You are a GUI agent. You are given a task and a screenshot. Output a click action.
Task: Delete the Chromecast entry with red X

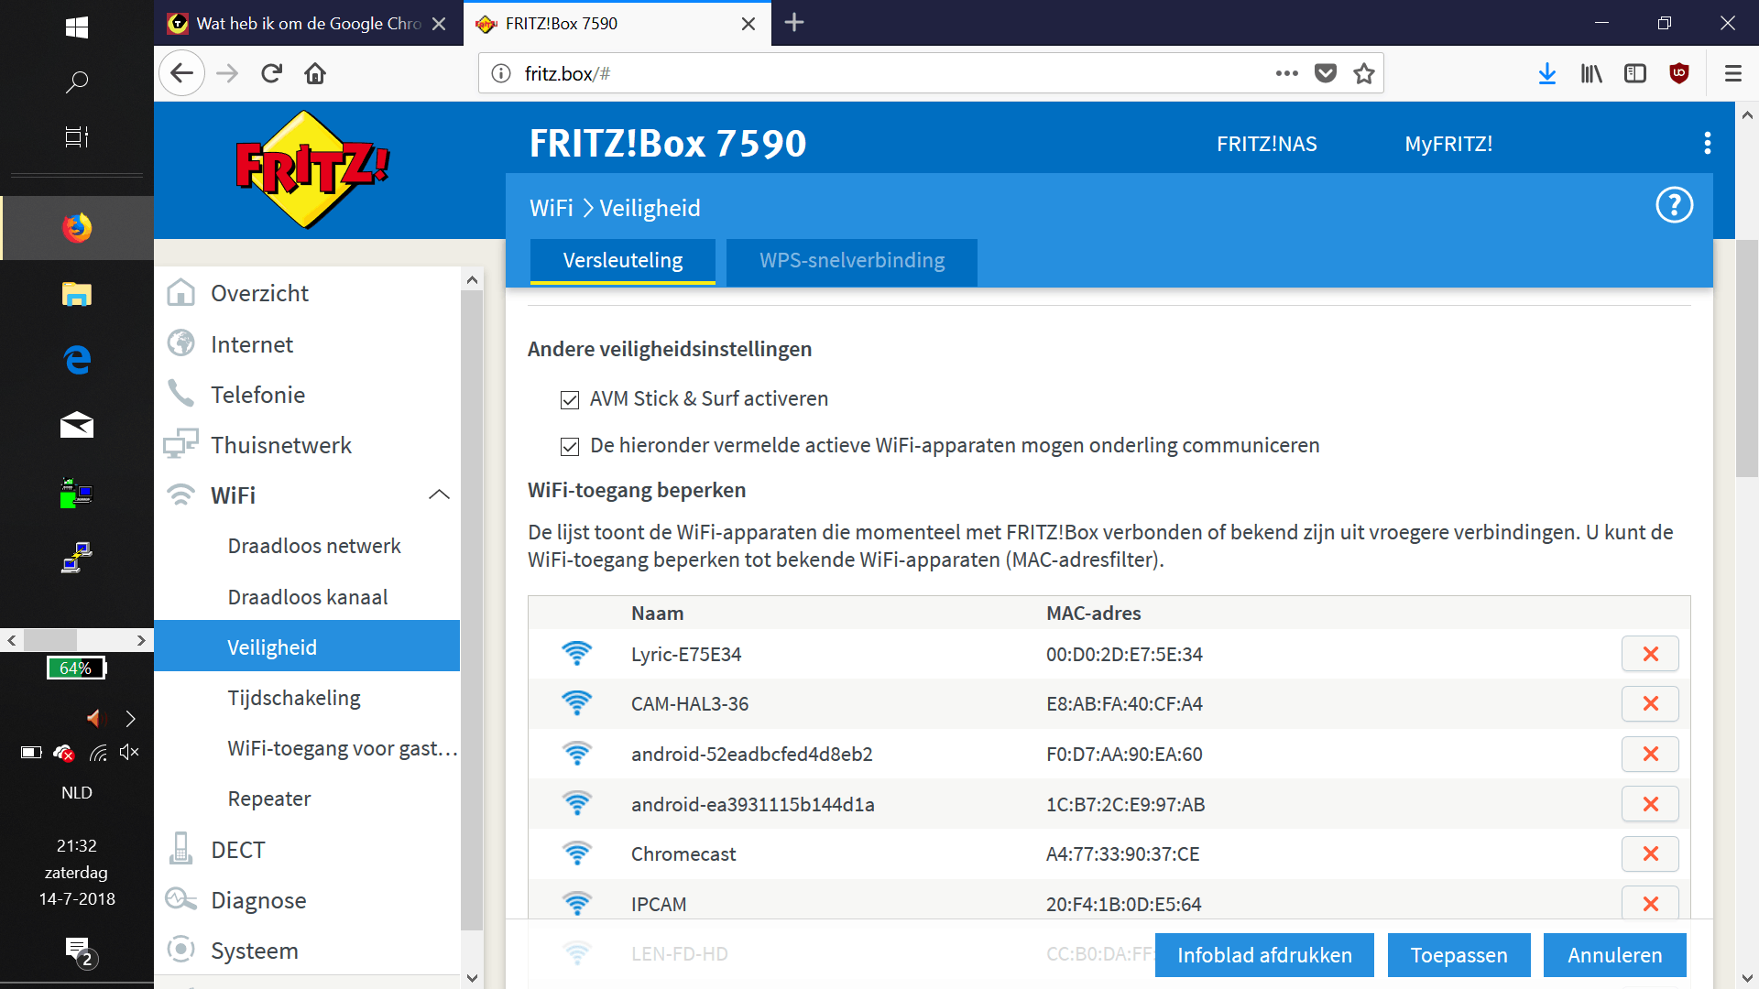(1650, 853)
